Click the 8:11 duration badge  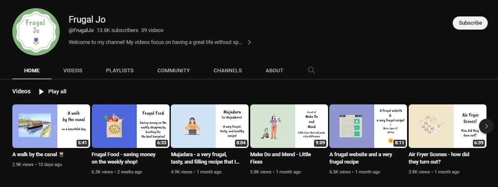400,143
